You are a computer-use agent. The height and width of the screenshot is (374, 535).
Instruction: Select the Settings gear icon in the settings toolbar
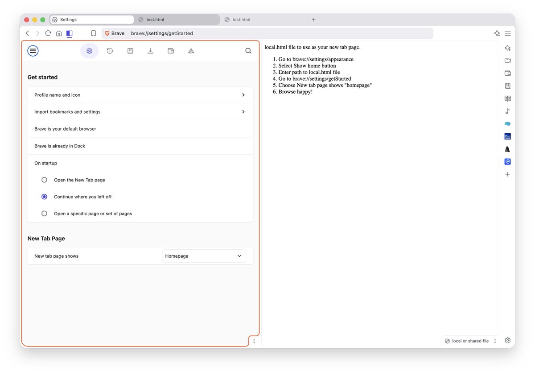(89, 51)
